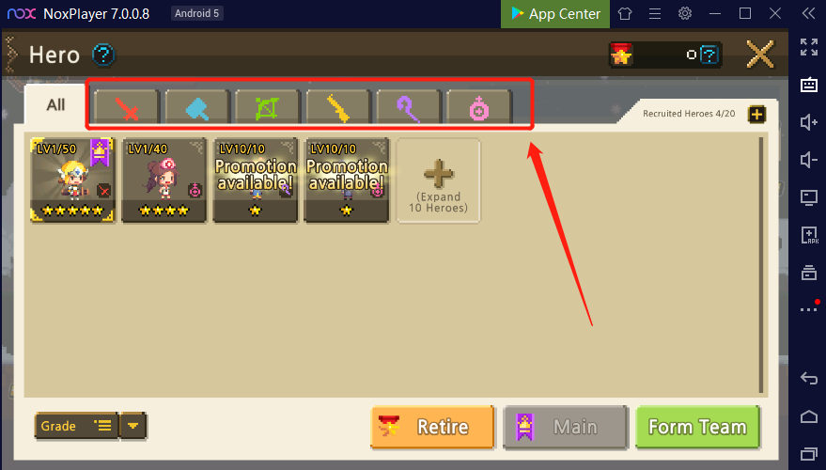Select the purple staff class tab
The height and width of the screenshot is (470, 826).
coord(409,107)
